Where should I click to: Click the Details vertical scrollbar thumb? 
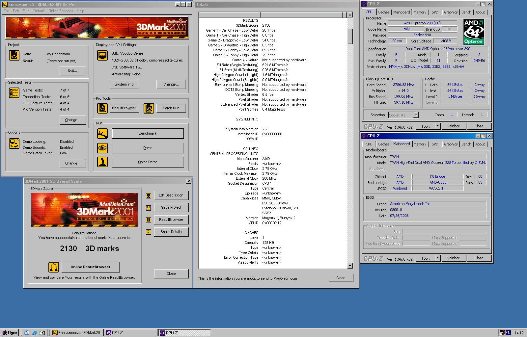pos(350,37)
